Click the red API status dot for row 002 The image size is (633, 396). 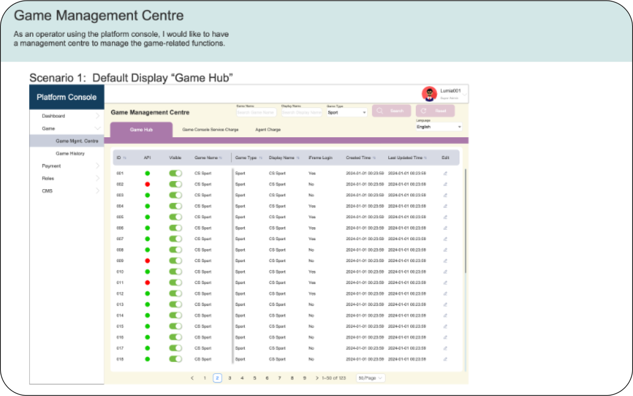coord(147,184)
